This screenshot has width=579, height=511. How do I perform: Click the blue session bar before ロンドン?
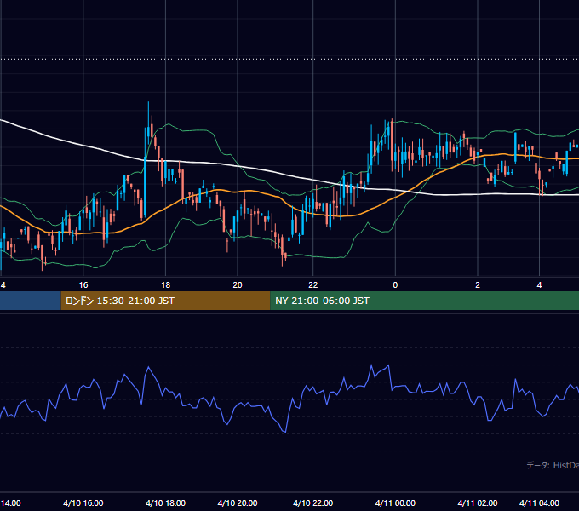click(x=31, y=301)
